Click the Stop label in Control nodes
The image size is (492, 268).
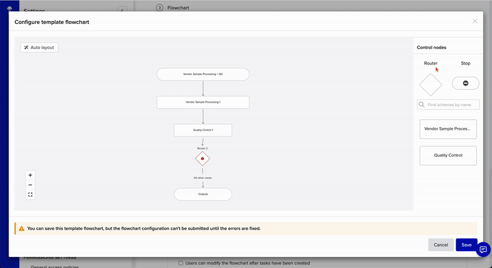pos(466,63)
